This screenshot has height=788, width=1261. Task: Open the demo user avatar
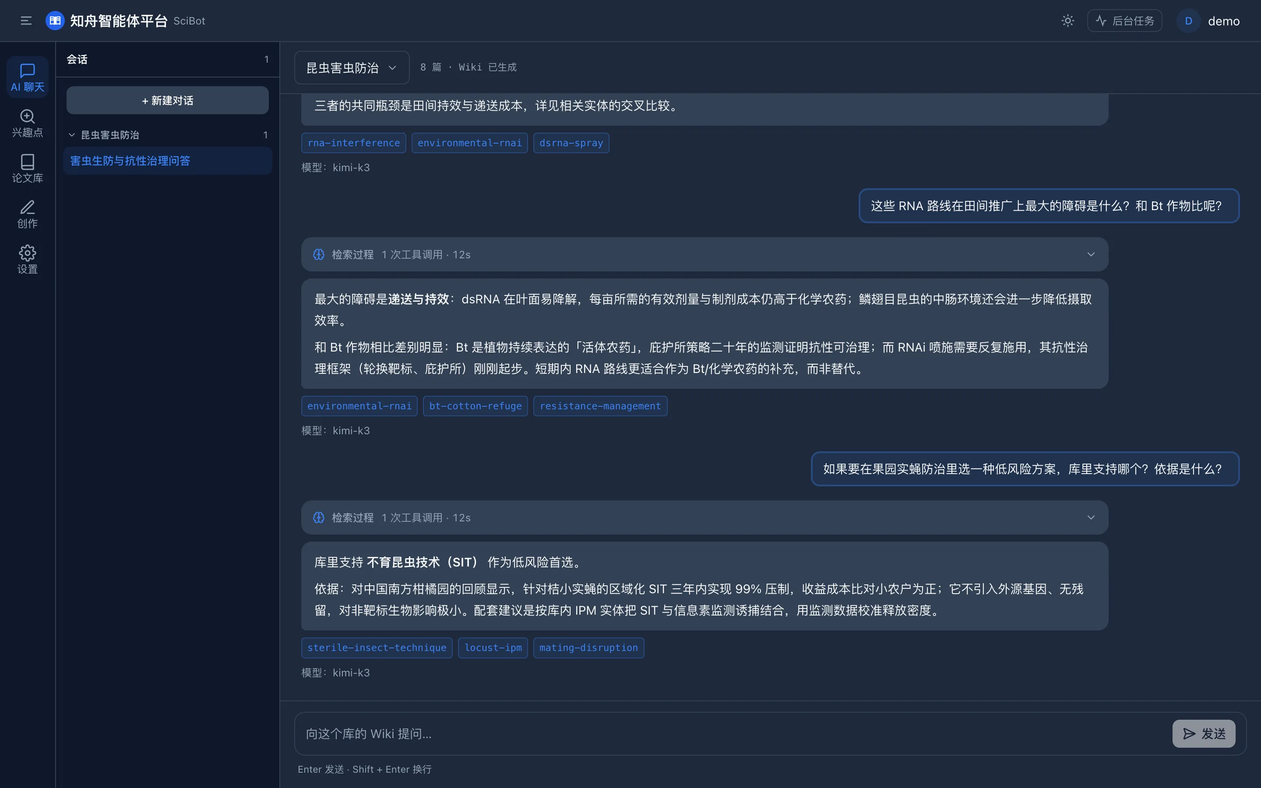pyautogui.click(x=1189, y=21)
